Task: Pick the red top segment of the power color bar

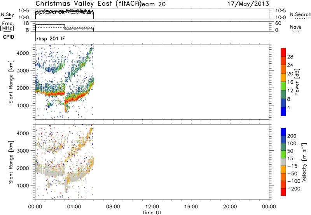Action: (x=283, y=52)
